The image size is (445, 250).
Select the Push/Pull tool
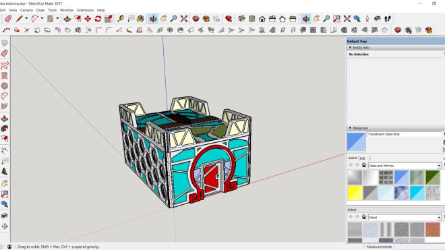coord(67,19)
